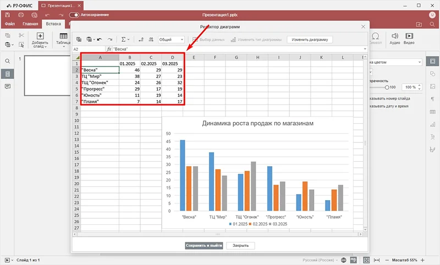Click the Save icon in the title bar

[x=8, y=15]
